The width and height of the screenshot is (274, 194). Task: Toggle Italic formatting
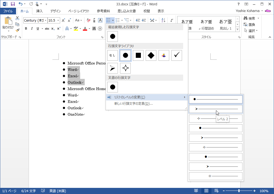click(x=32, y=29)
